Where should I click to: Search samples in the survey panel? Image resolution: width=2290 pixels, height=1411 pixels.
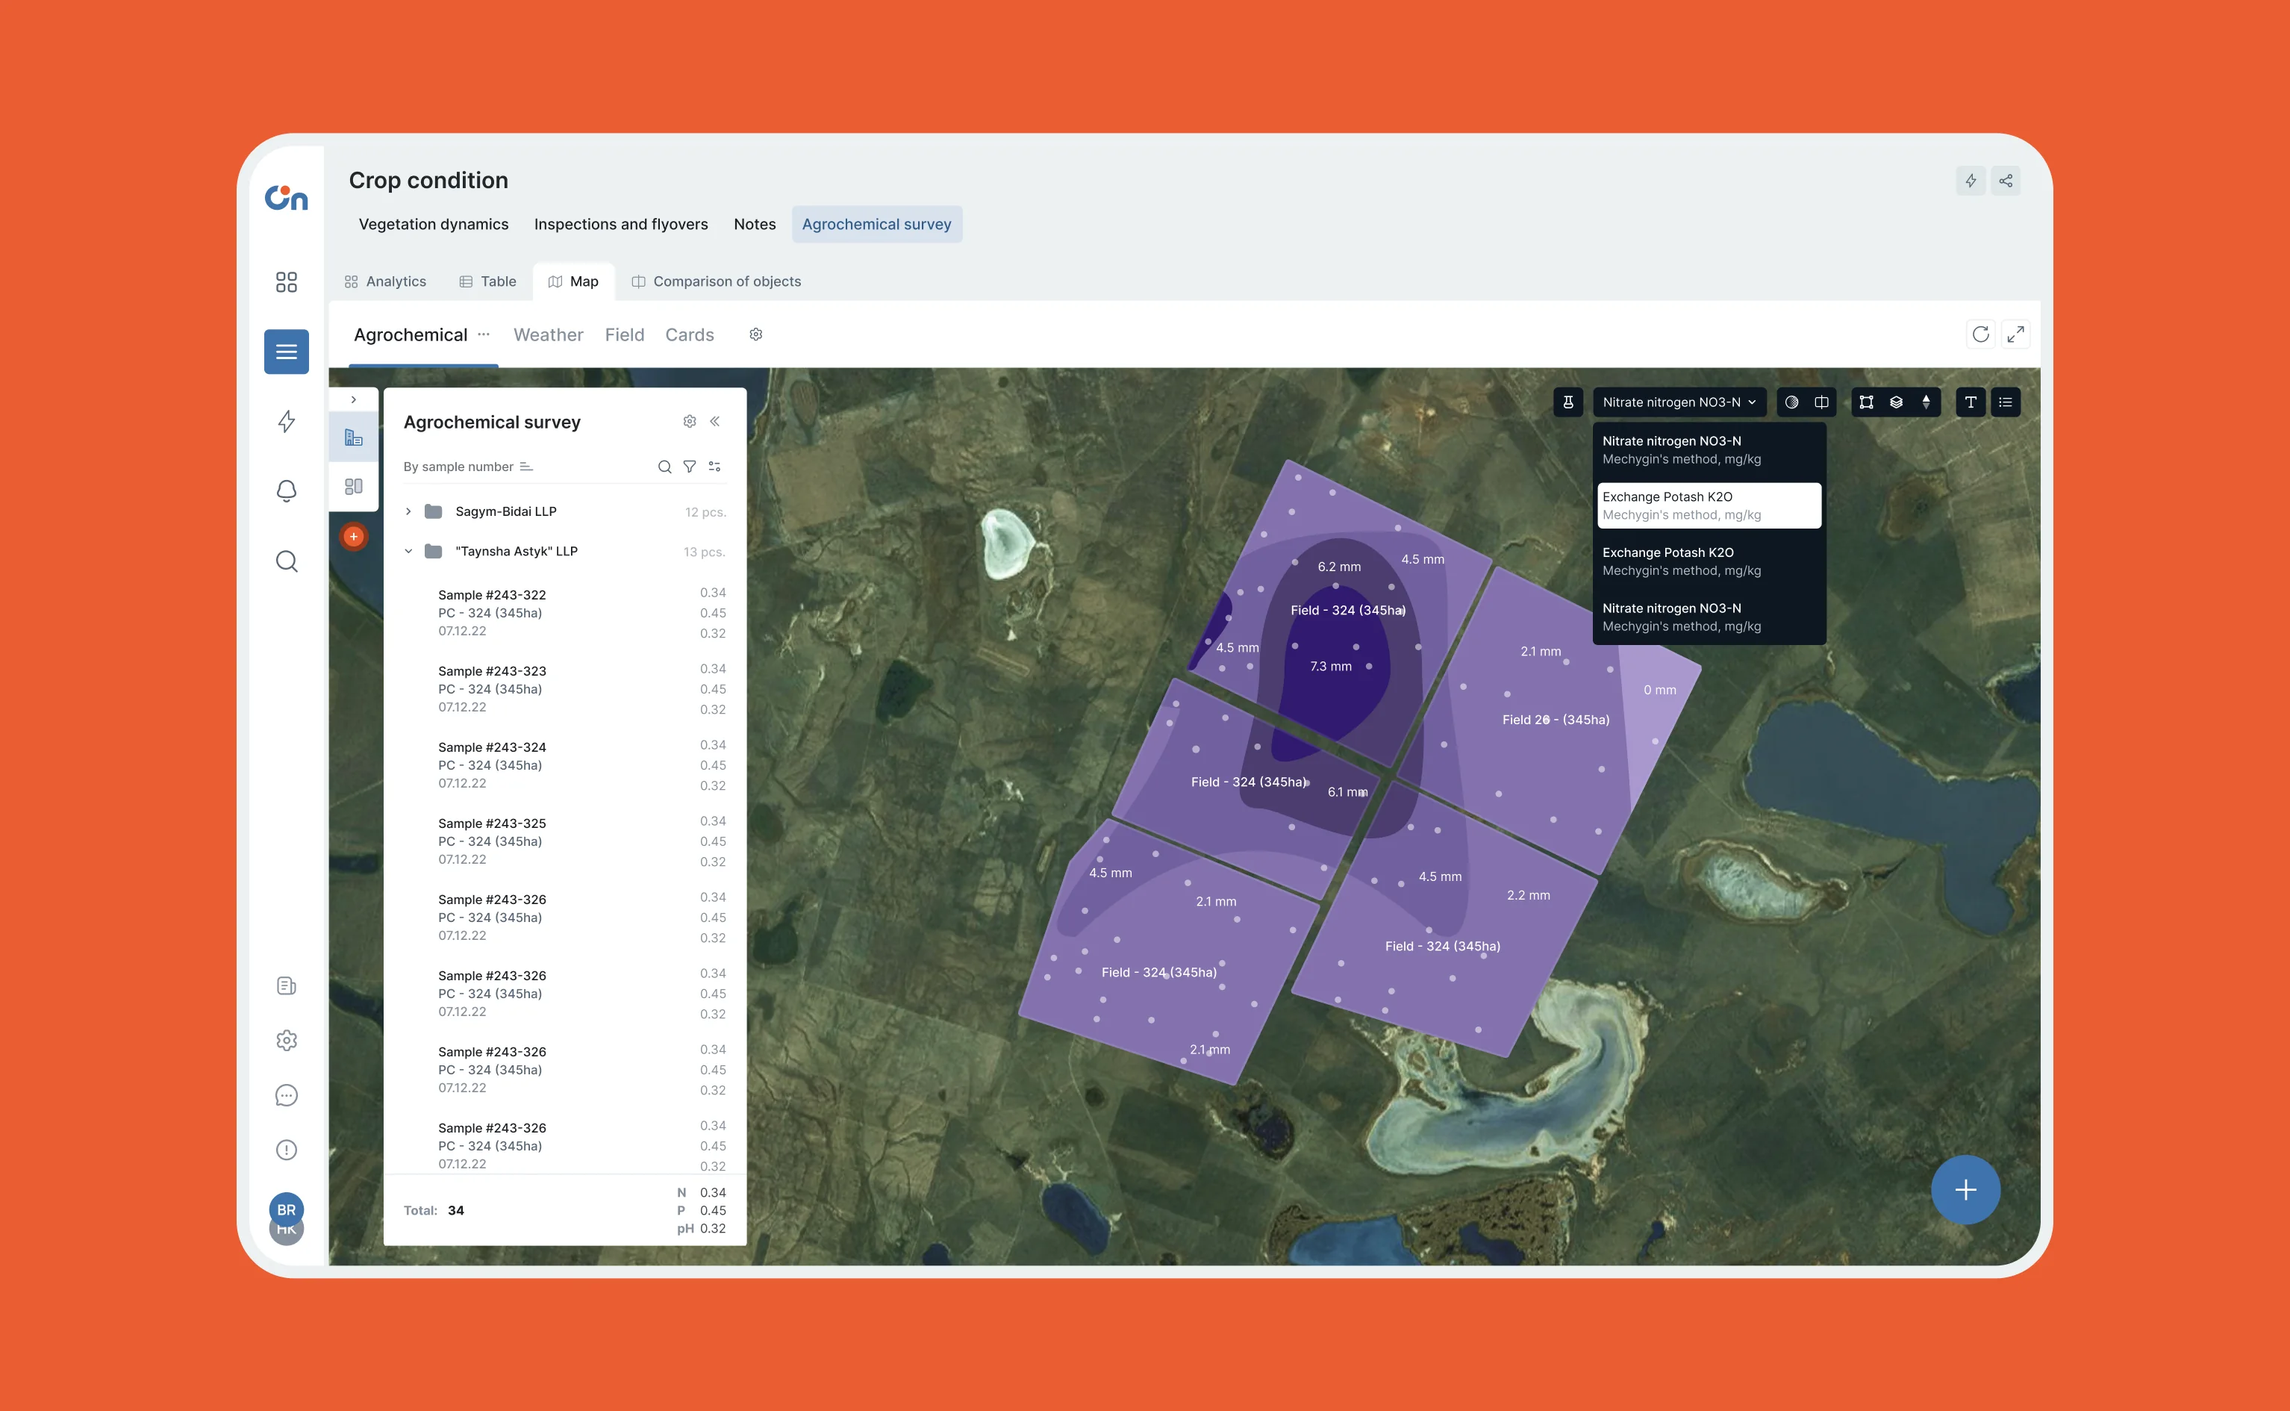click(x=664, y=467)
